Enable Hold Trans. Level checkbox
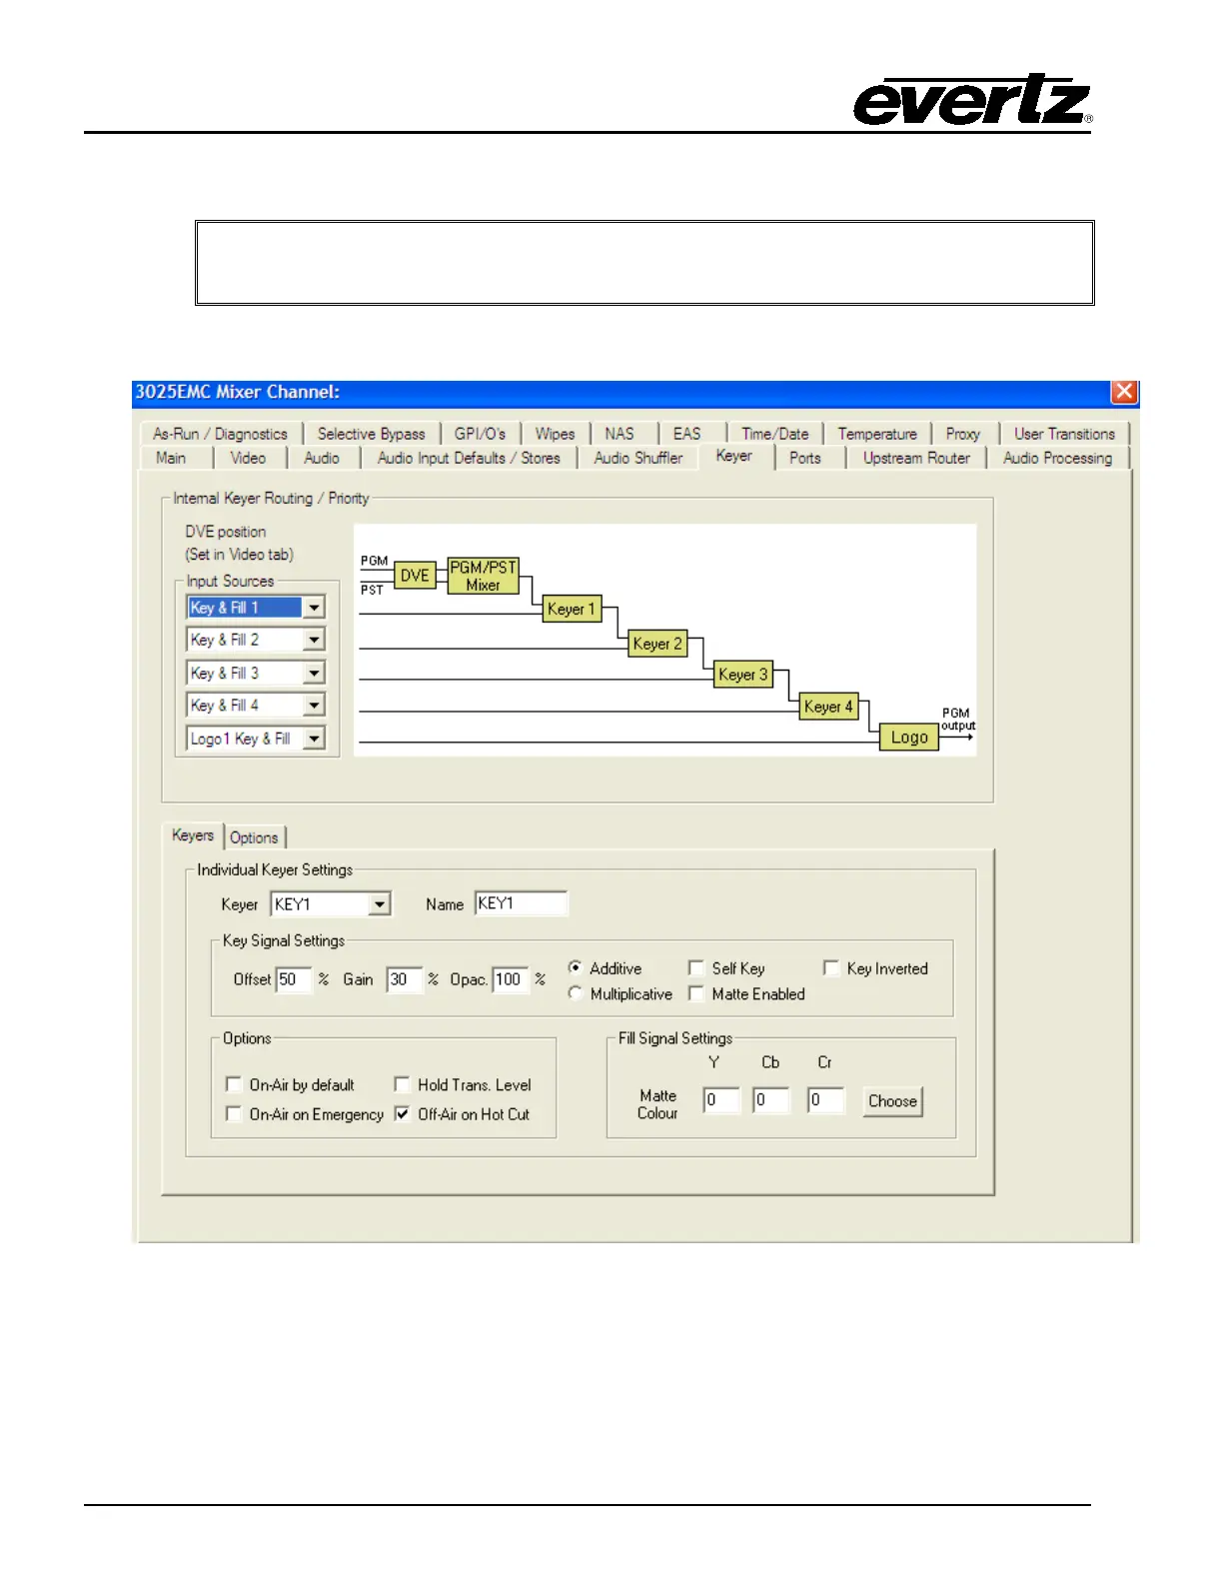Screen dimensions: 1223x1583 tap(402, 1084)
